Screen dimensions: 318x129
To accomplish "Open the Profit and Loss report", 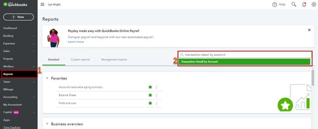I will click(x=67, y=103).
